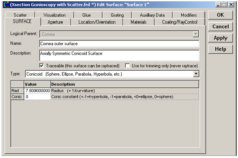This screenshot has height=158, width=238.
Task: Click the FRED application icon in title bar
Action: pos(6,5)
